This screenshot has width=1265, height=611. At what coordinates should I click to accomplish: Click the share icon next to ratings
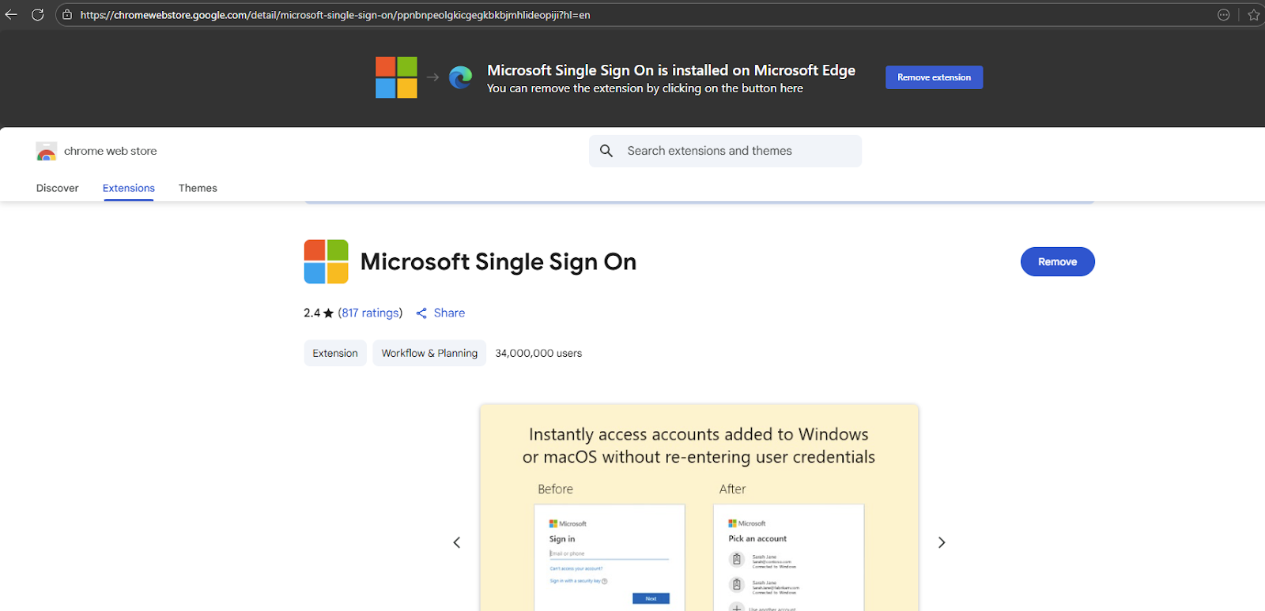click(x=421, y=313)
